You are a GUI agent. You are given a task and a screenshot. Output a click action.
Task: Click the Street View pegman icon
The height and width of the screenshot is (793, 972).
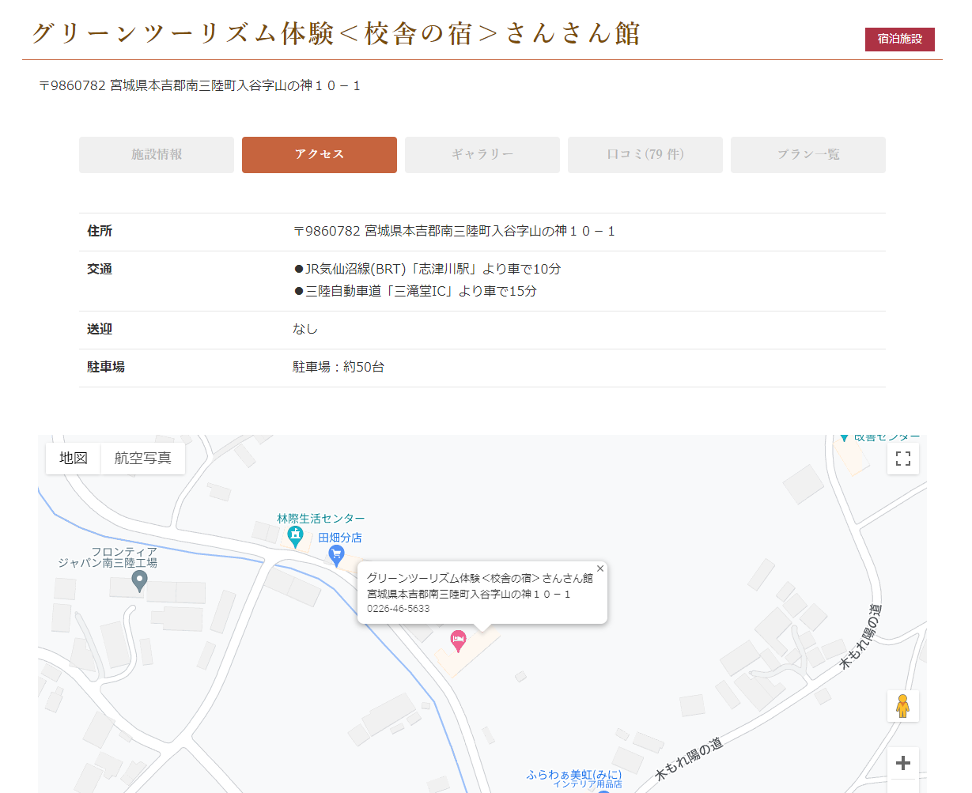point(903,705)
